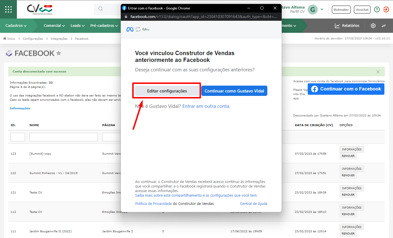The height and width of the screenshot is (238, 393).
Task: Click the padlock icon in popup address bar
Action: [x=126, y=17]
